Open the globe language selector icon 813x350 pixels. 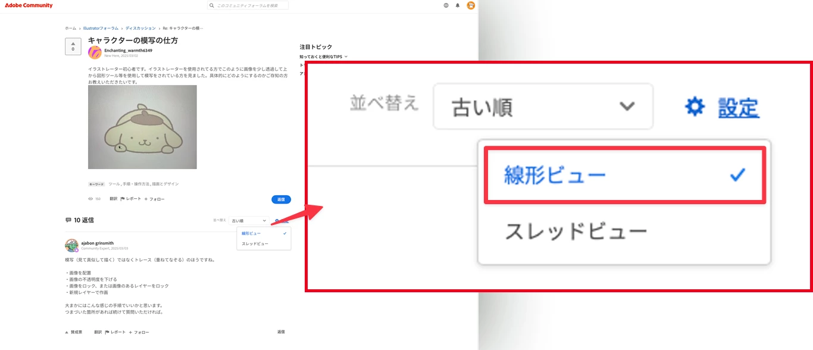click(x=446, y=5)
